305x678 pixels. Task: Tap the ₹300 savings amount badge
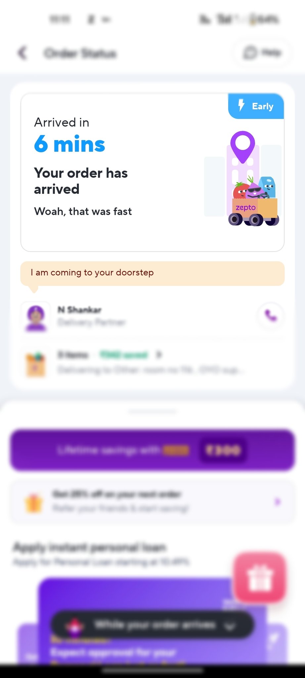point(223,450)
